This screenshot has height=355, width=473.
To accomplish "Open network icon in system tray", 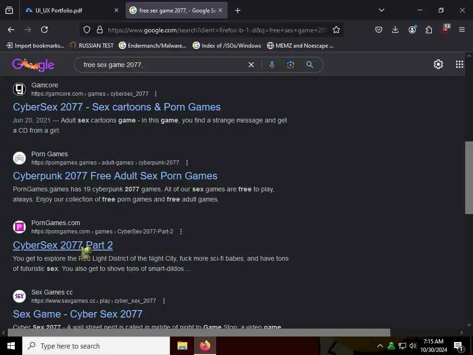I will point(402,346).
